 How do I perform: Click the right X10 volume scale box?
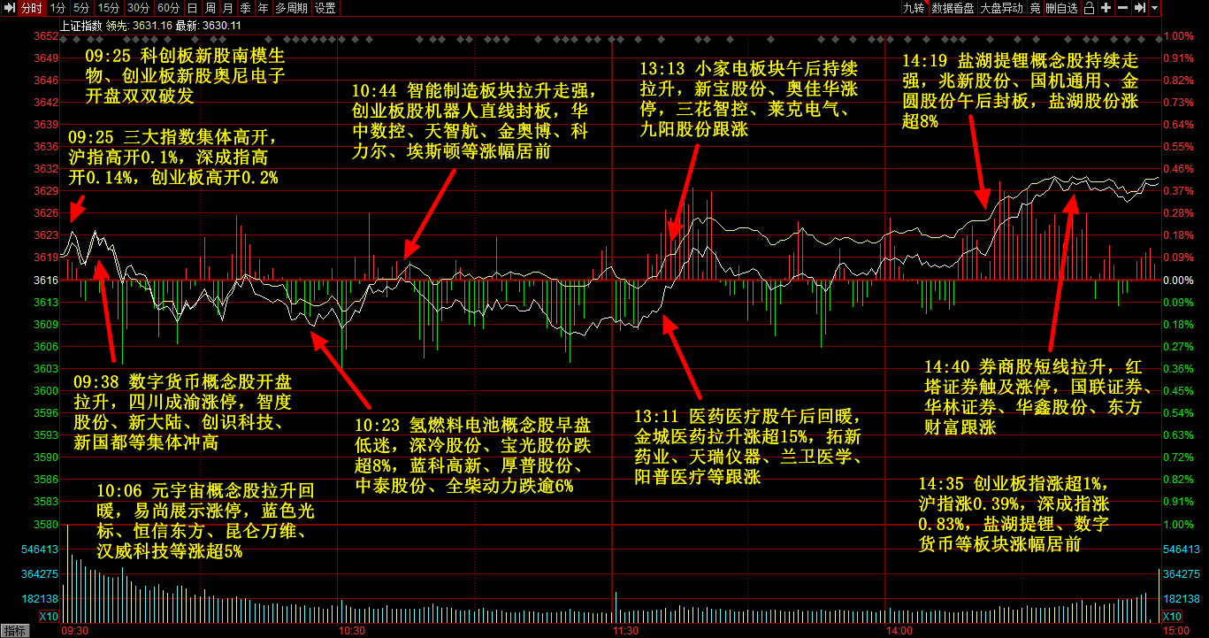pyautogui.click(x=1172, y=616)
